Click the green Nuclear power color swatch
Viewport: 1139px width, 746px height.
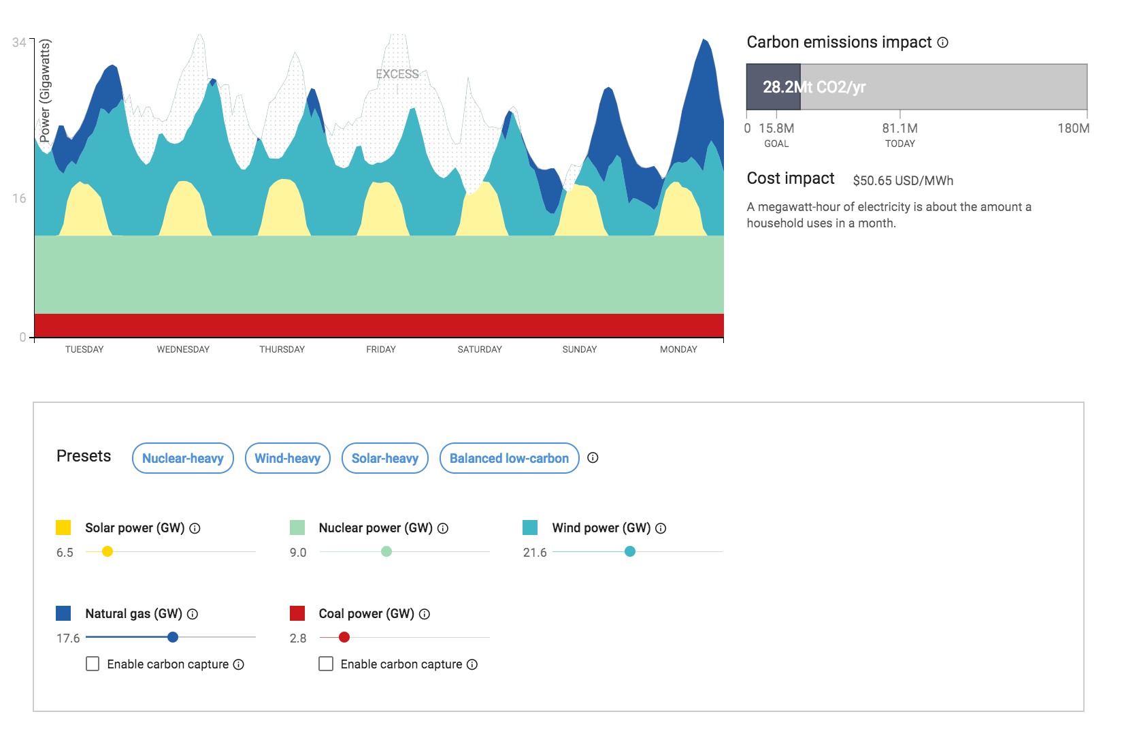(297, 528)
